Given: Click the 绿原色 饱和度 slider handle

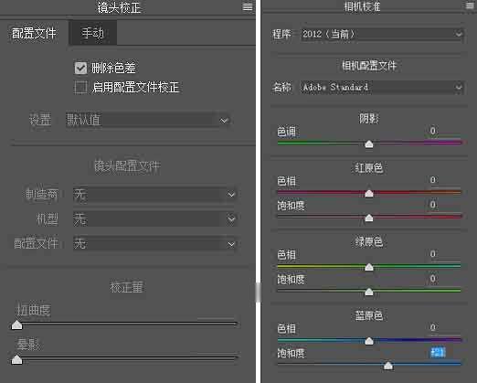Looking at the screenshot, I should (369, 292).
